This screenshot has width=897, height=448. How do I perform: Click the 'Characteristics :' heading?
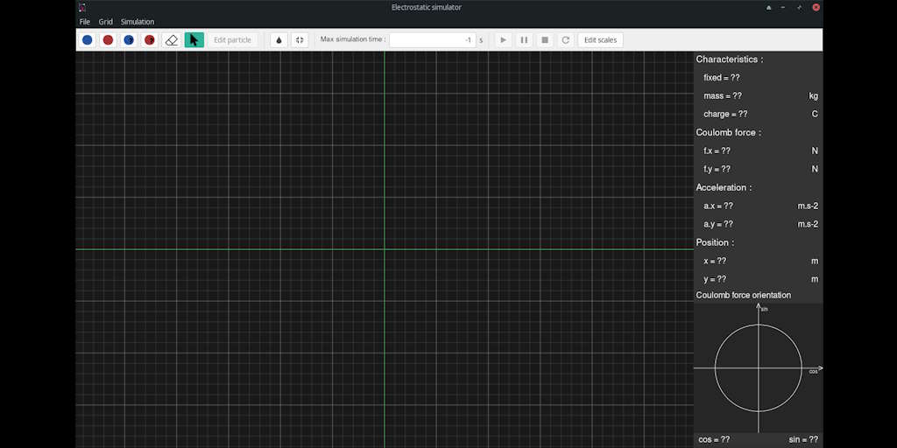click(x=730, y=59)
